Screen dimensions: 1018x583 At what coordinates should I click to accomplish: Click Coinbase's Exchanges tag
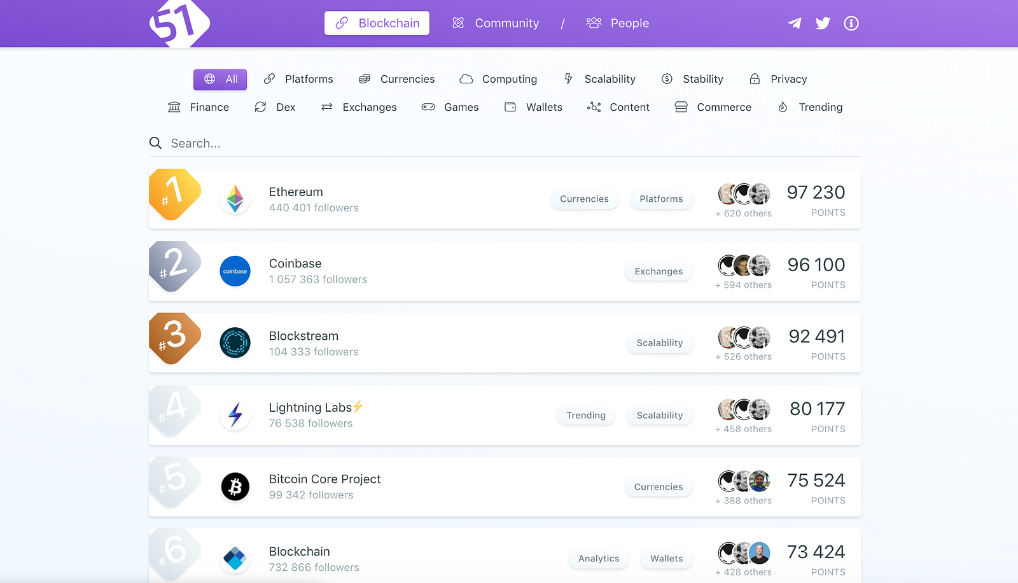(659, 271)
